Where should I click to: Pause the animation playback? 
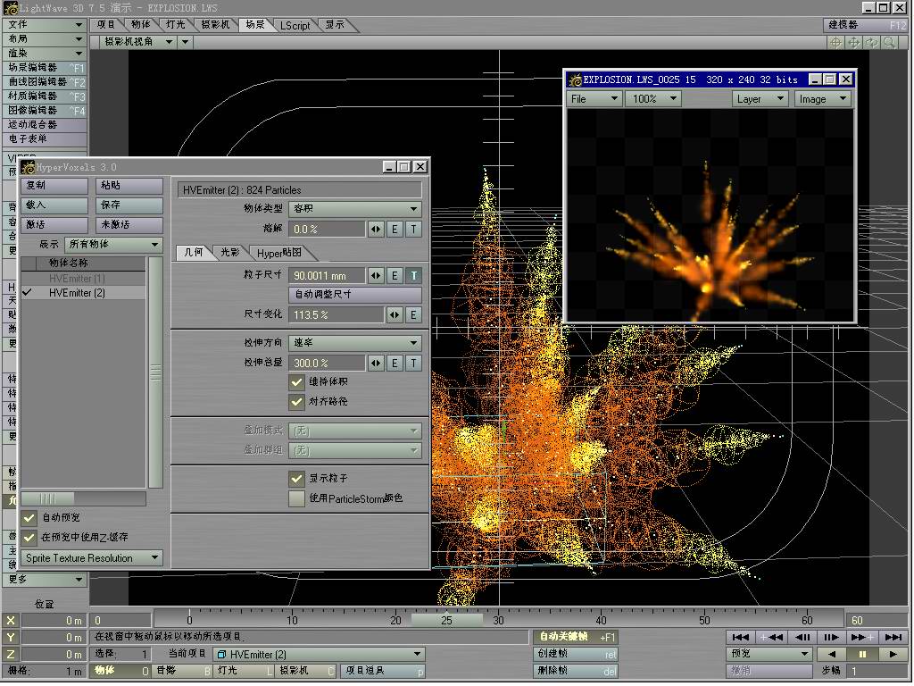coord(863,655)
